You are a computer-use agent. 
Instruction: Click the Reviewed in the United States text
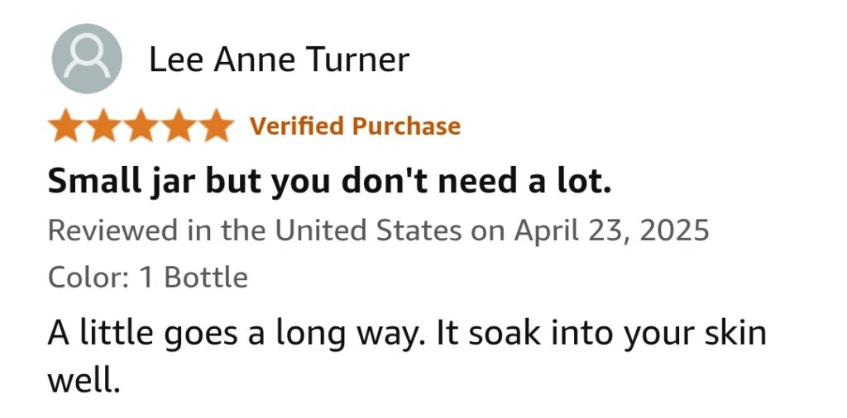coord(255,230)
